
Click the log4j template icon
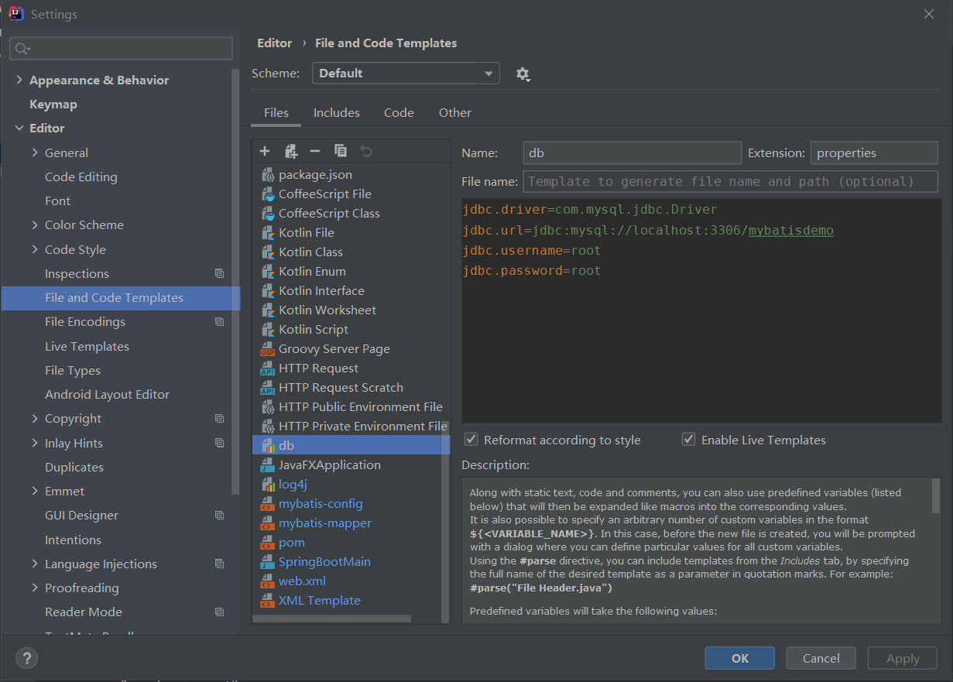(267, 485)
